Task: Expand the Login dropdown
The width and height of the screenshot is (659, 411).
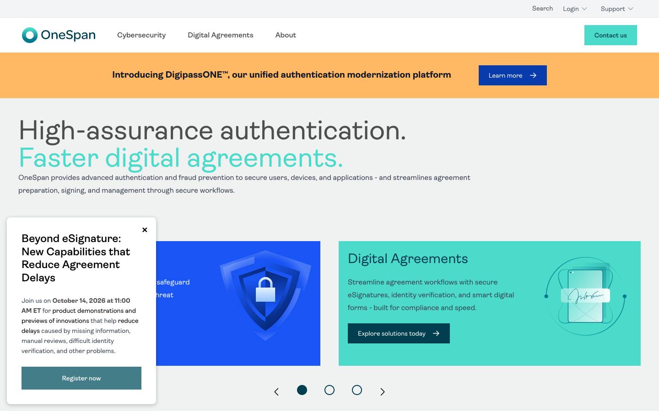Action: click(x=575, y=9)
